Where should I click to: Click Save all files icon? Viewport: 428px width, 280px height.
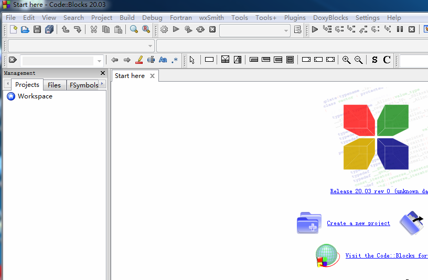49,29
